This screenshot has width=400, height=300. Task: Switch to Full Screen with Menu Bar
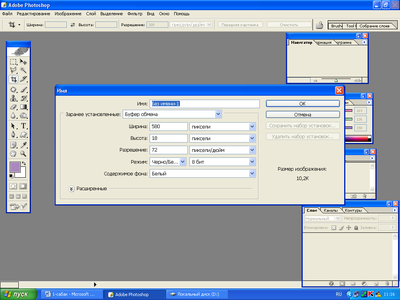[18, 196]
